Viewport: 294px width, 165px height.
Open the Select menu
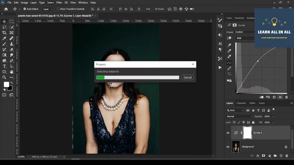50,3
